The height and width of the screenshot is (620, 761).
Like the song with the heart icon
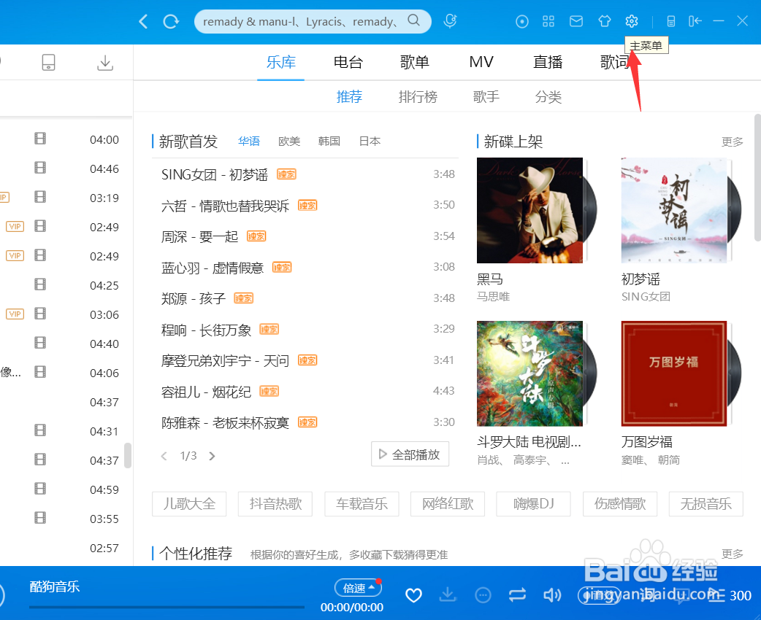tap(413, 594)
